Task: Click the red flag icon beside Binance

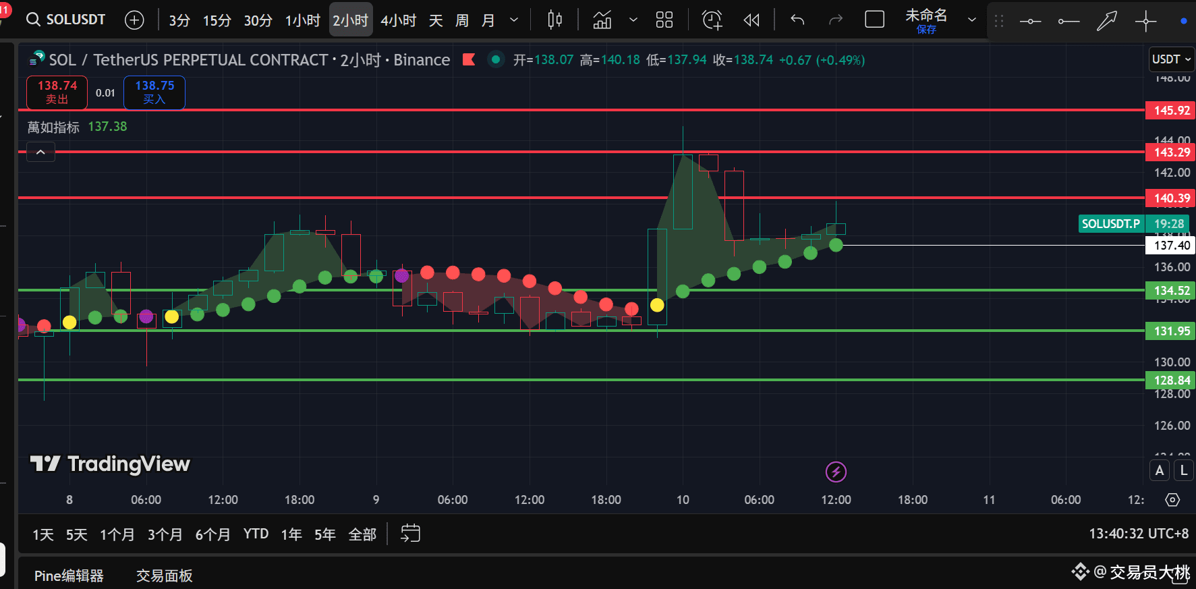Action: [x=469, y=60]
